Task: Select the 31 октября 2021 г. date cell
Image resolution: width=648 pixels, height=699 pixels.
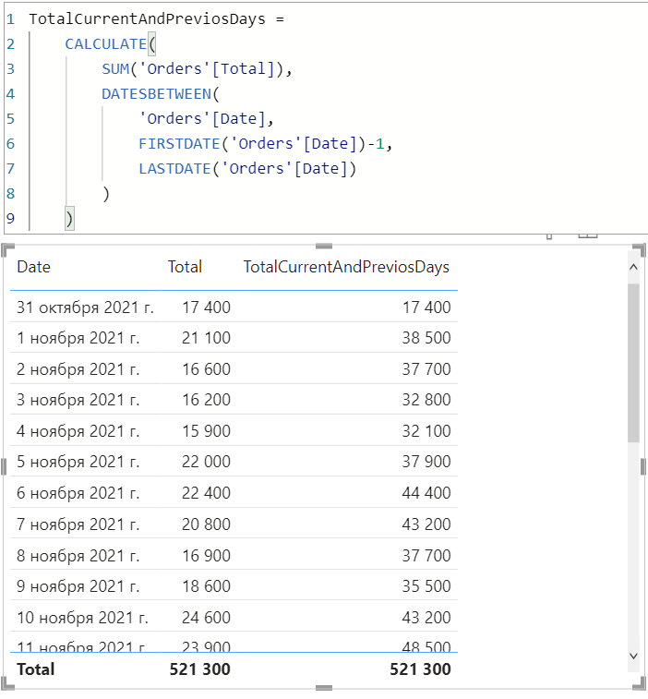Action: click(86, 307)
